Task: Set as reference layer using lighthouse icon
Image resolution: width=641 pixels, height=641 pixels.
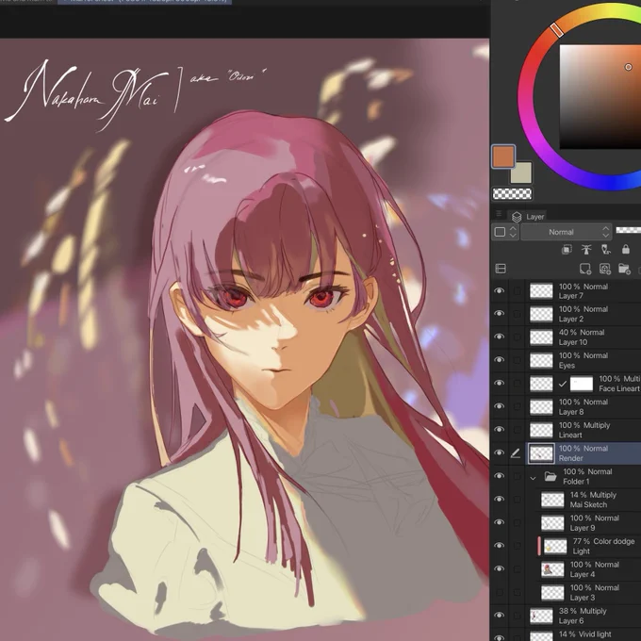Action: [586, 250]
